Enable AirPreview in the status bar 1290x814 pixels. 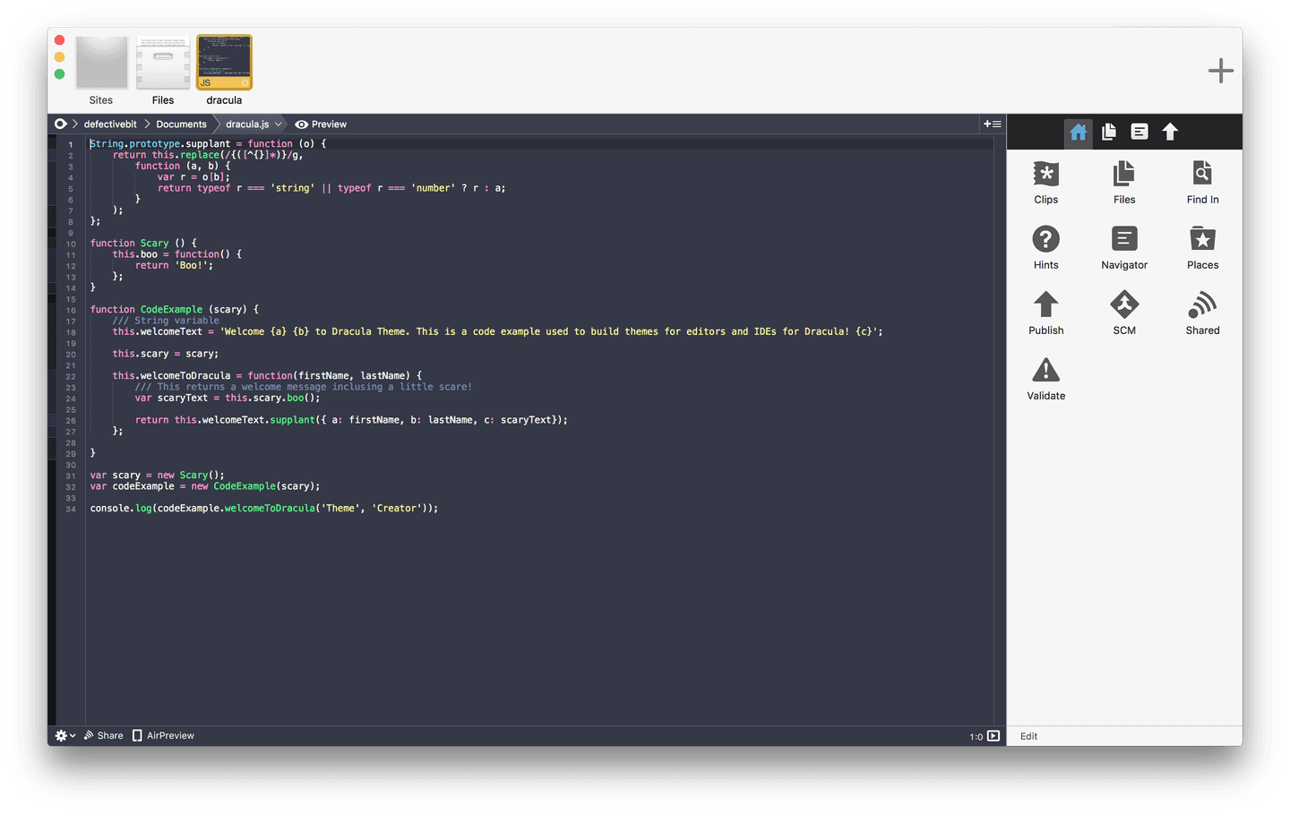click(x=163, y=735)
